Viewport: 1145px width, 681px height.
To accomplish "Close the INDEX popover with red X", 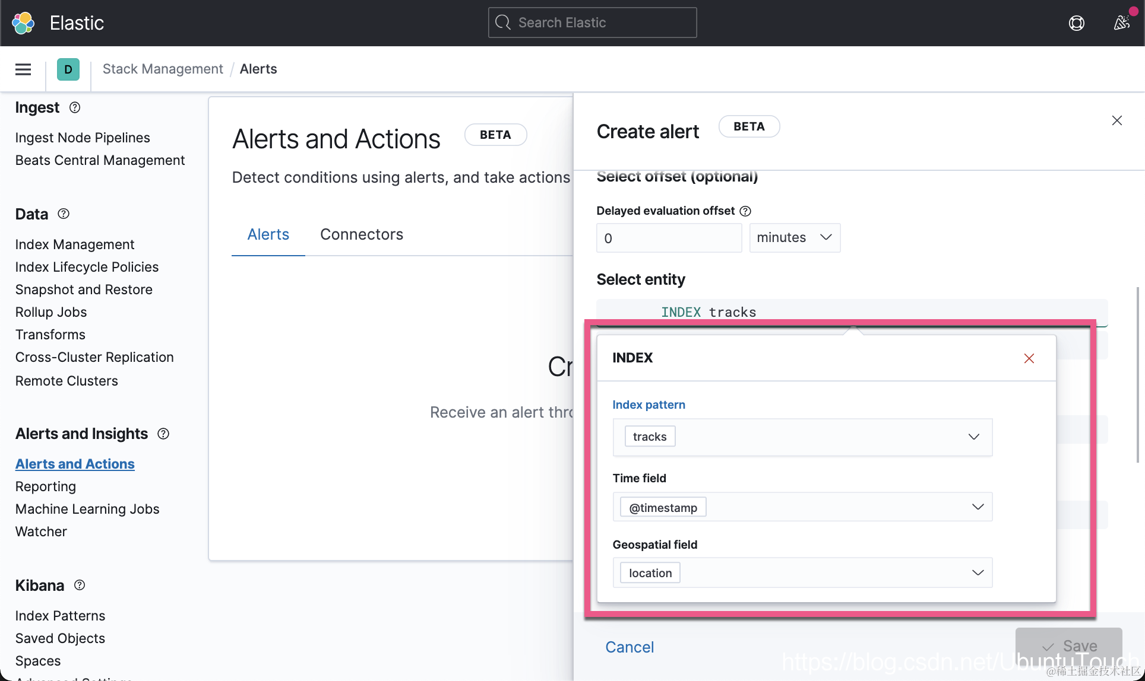I will [1029, 358].
